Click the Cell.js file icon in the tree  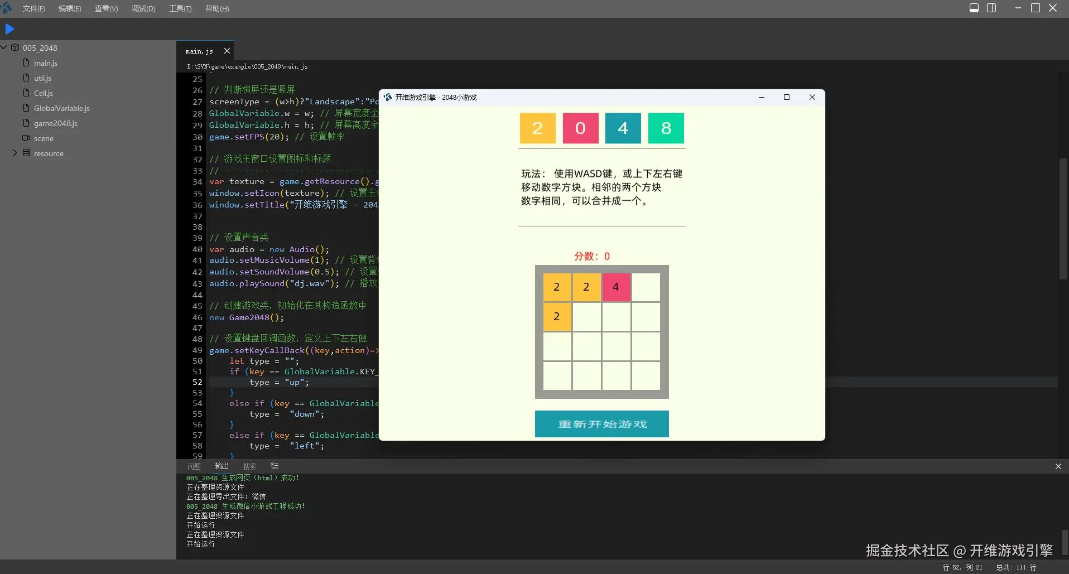tap(26, 93)
